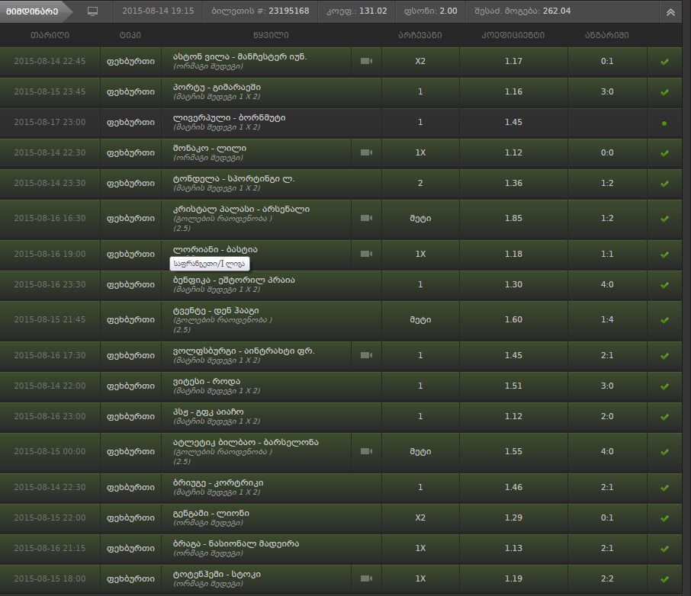The height and width of the screenshot is (596, 691).
Task: Select the მიმდინარე tab
Action: coord(32,11)
